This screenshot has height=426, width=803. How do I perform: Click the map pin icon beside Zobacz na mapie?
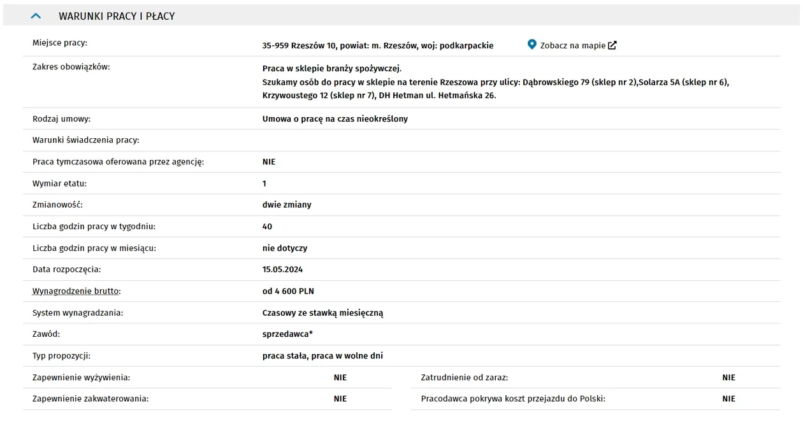coord(532,45)
